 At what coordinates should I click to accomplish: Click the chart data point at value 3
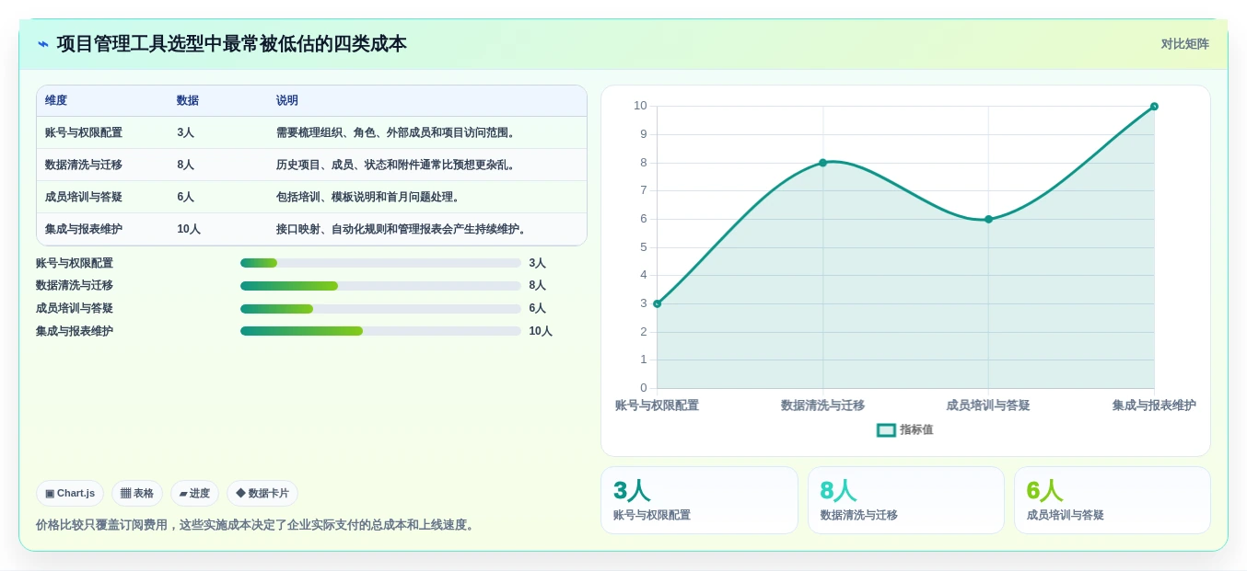click(x=657, y=303)
